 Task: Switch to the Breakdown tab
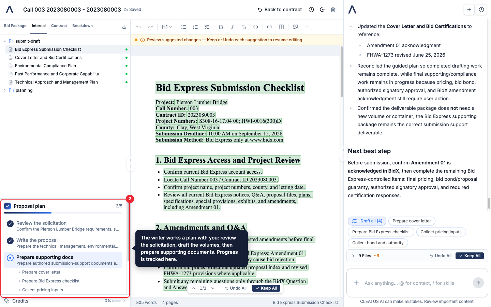(x=83, y=26)
